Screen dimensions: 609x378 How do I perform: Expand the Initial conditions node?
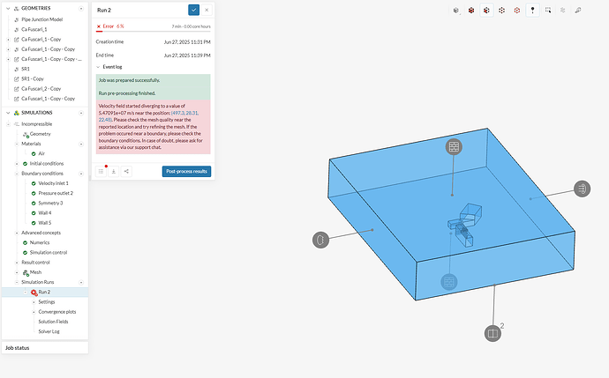pyautogui.click(x=17, y=164)
